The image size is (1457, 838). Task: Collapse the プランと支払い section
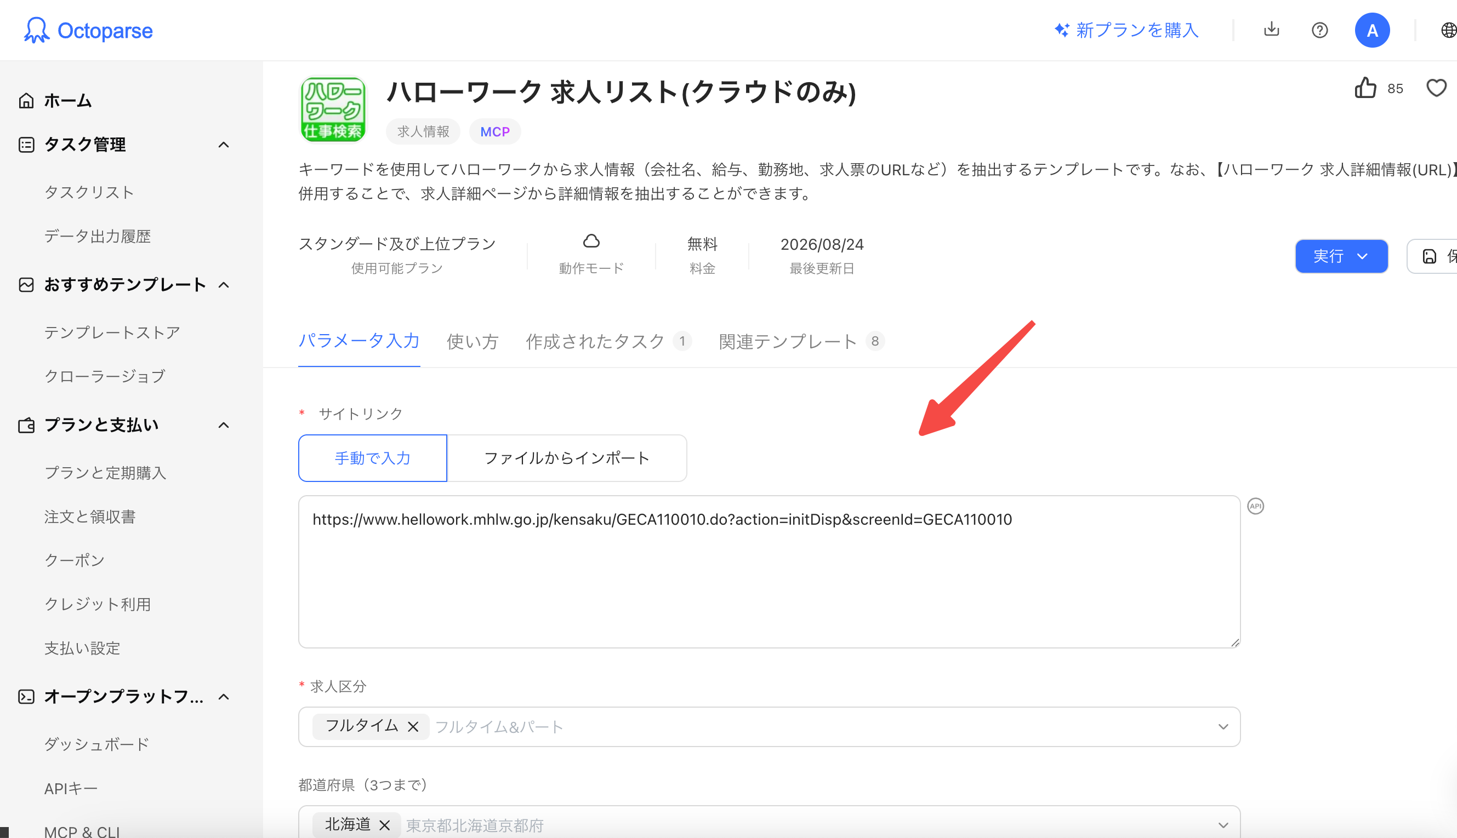click(224, 426)
